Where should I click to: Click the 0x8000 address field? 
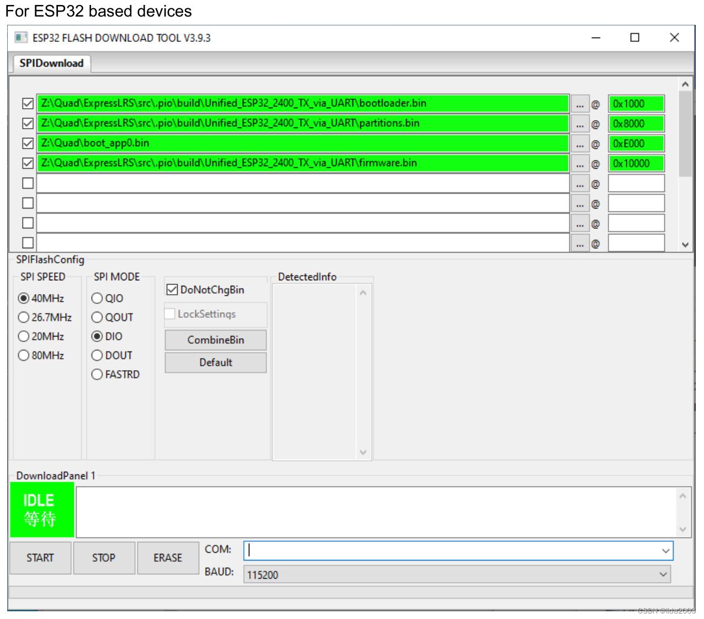[636, 124]
